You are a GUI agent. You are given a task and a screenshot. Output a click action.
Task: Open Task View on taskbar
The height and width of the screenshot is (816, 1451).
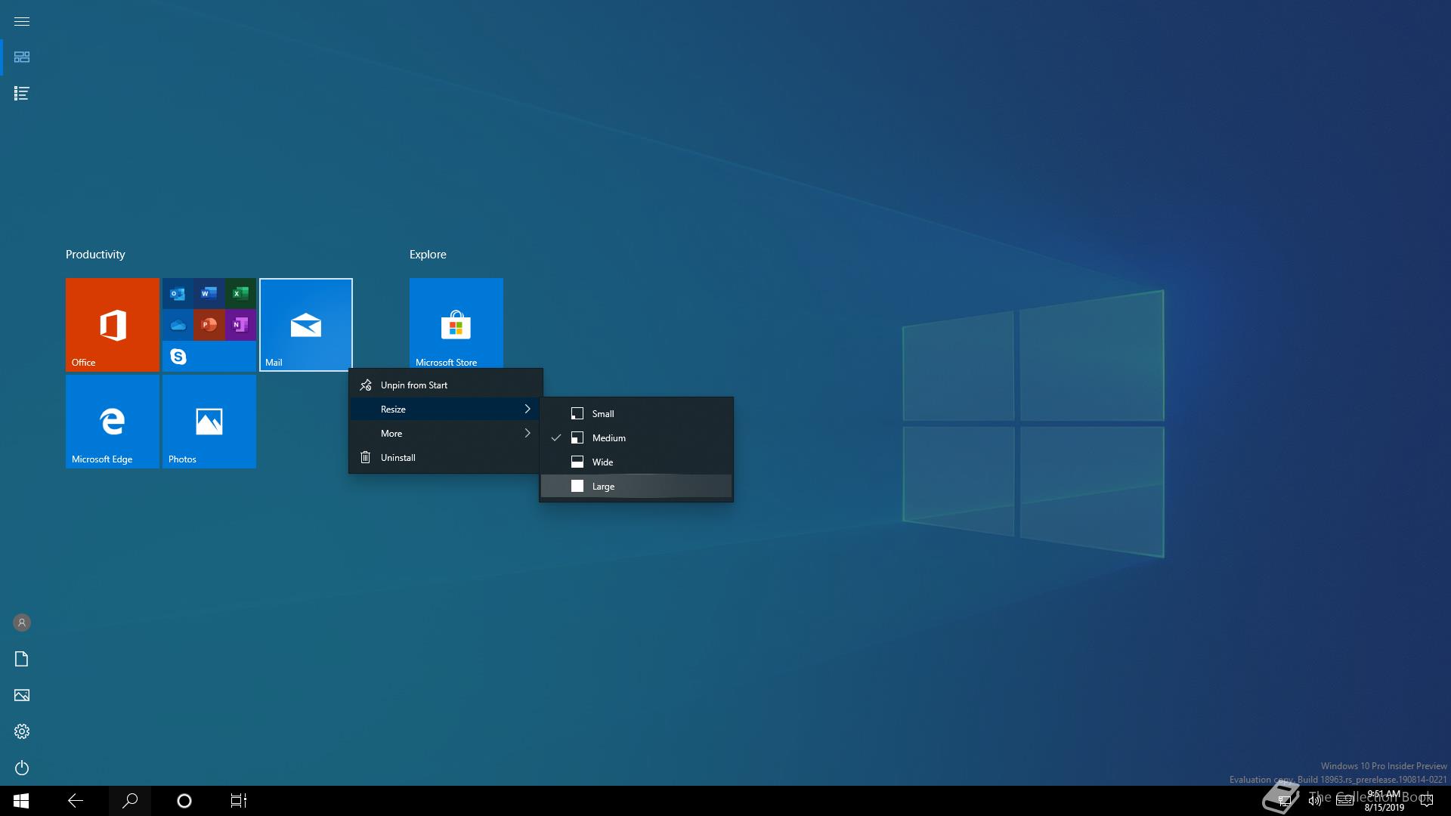tap(239, 801)
